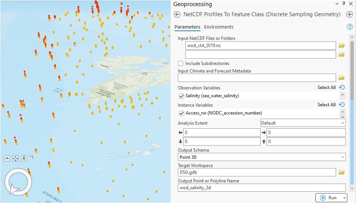
Task: Click Select All for Instance Variables
Action: coord(326,105)
